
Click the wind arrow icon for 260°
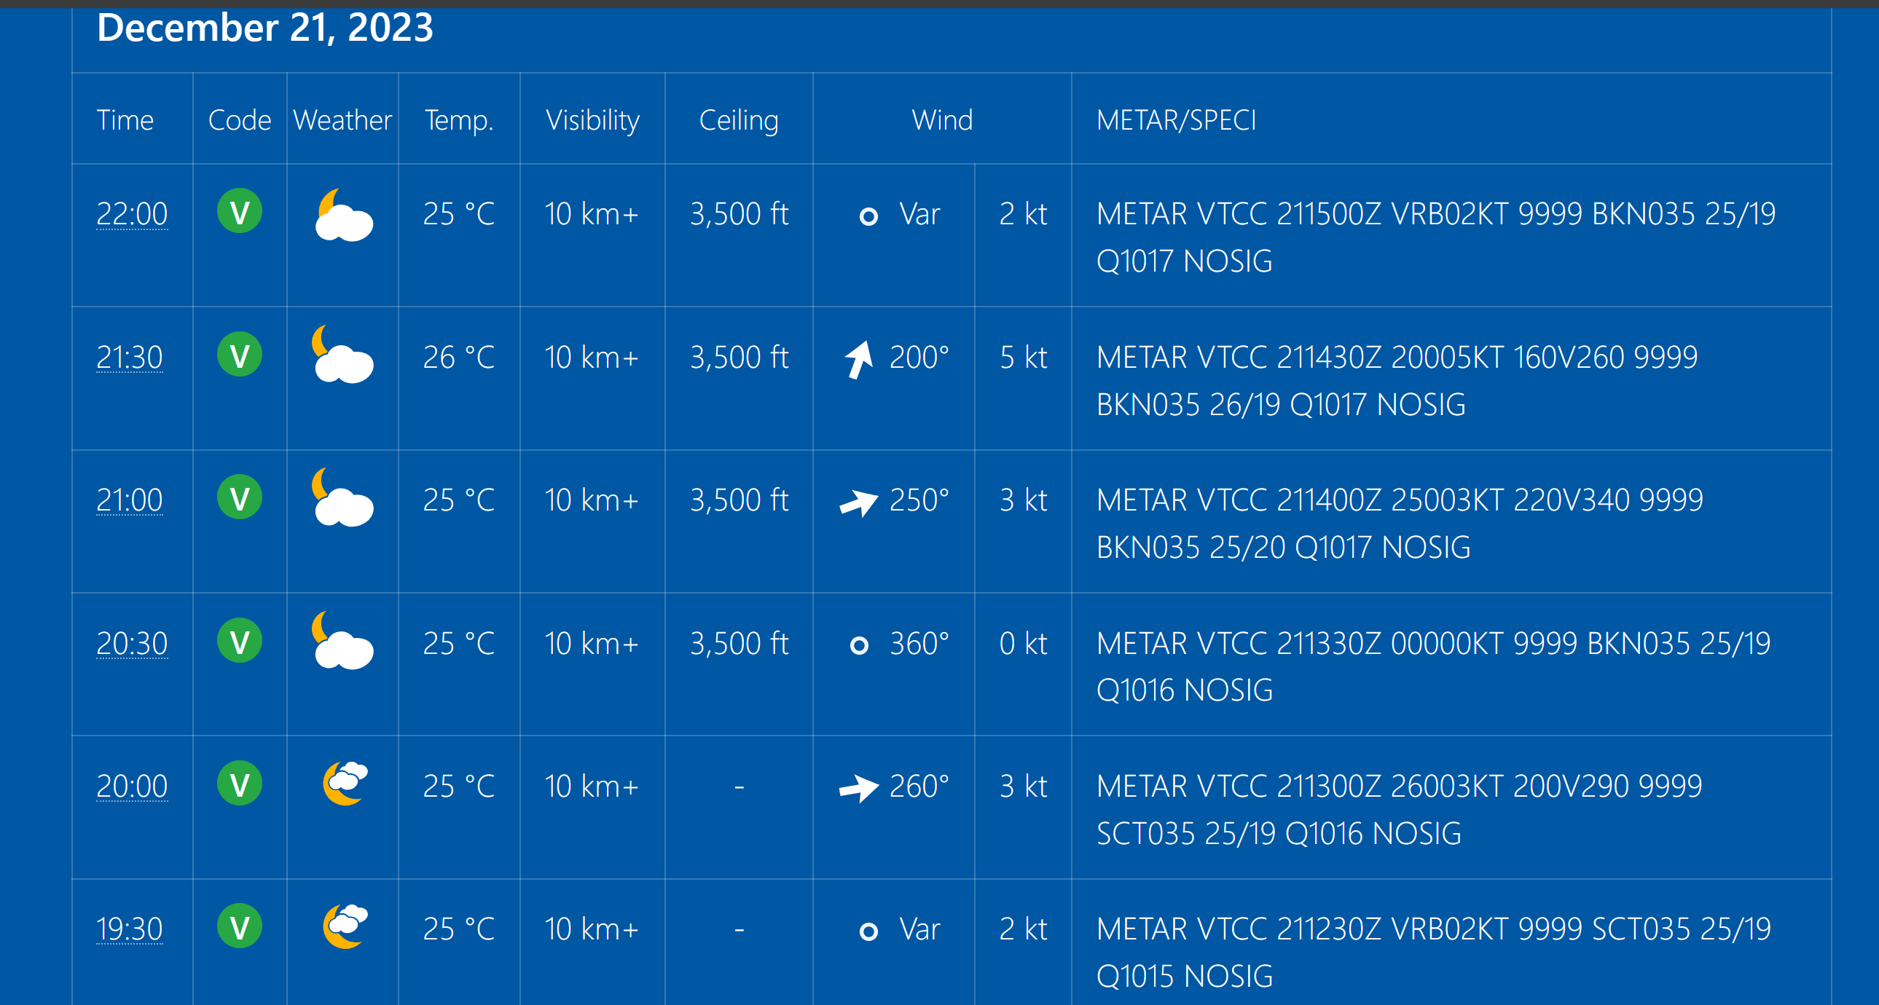pyautogui.click(x=858, y=788)
